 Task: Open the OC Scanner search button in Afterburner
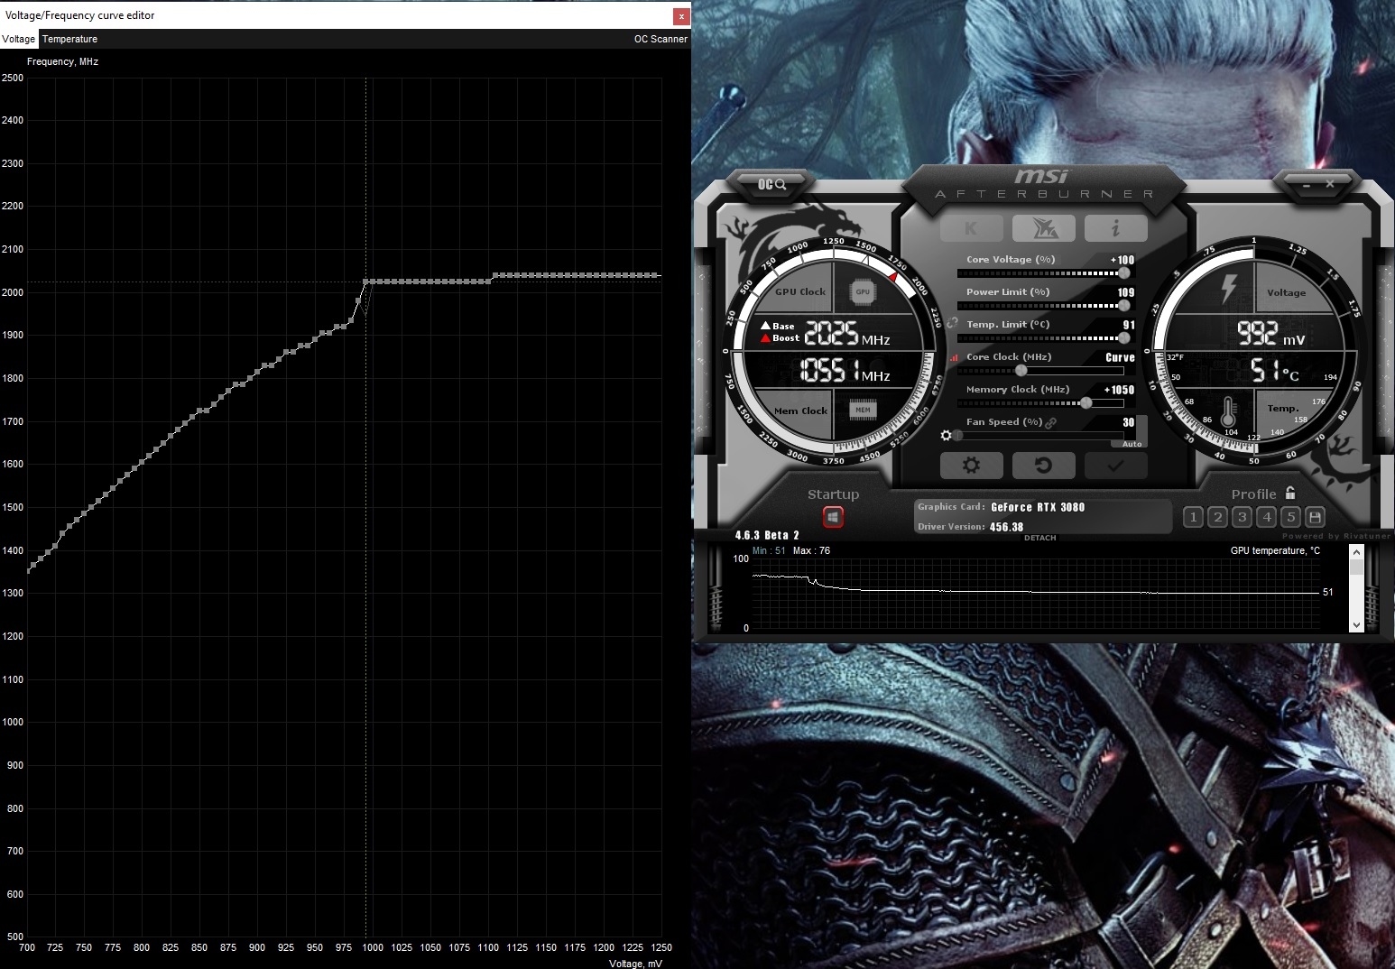click(x=771, y=184)
